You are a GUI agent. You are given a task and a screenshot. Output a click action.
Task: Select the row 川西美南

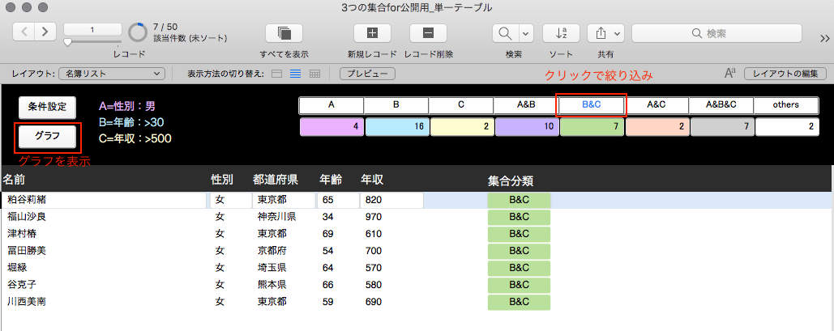point(417,302)
